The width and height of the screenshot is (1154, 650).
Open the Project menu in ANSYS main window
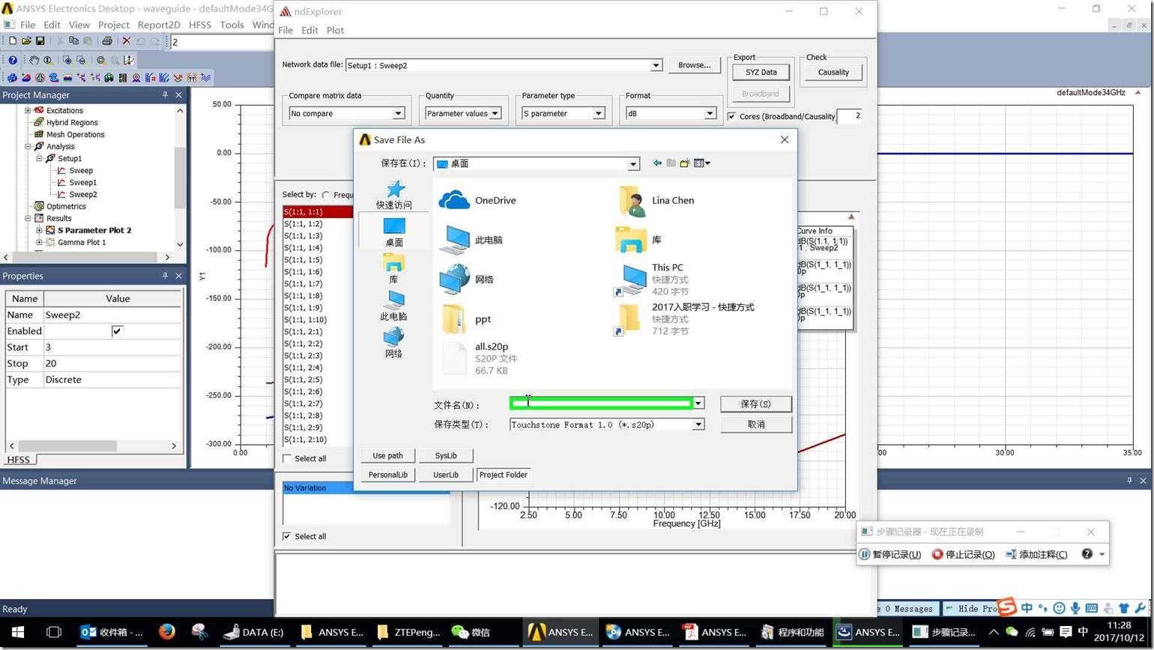114,25
